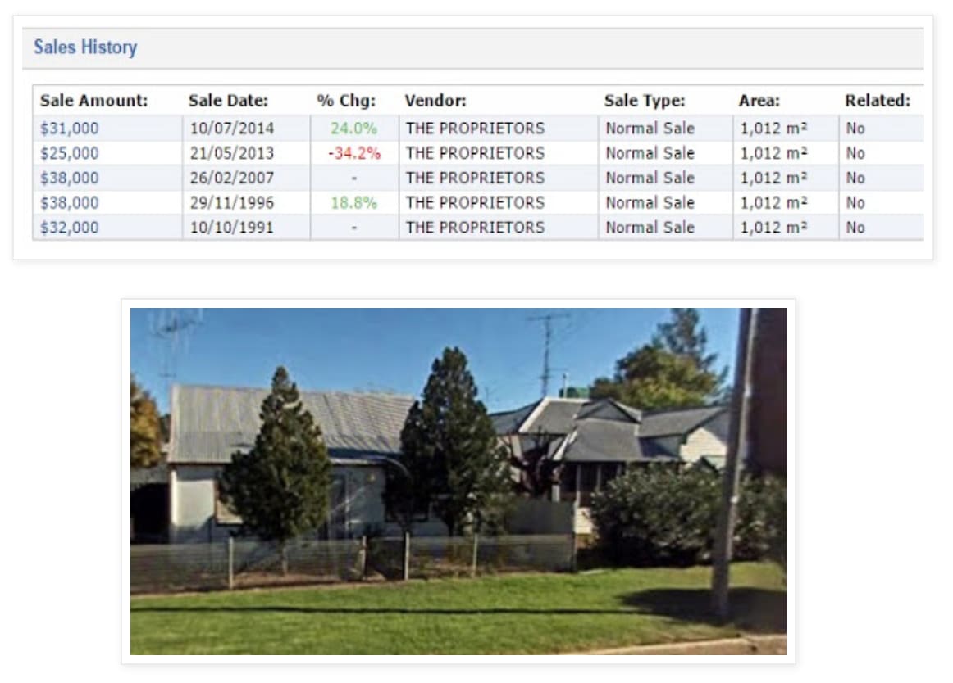The image size is (953, 683).
Task: Click the sale date 10/10/1991
Action: coord(232,228)
